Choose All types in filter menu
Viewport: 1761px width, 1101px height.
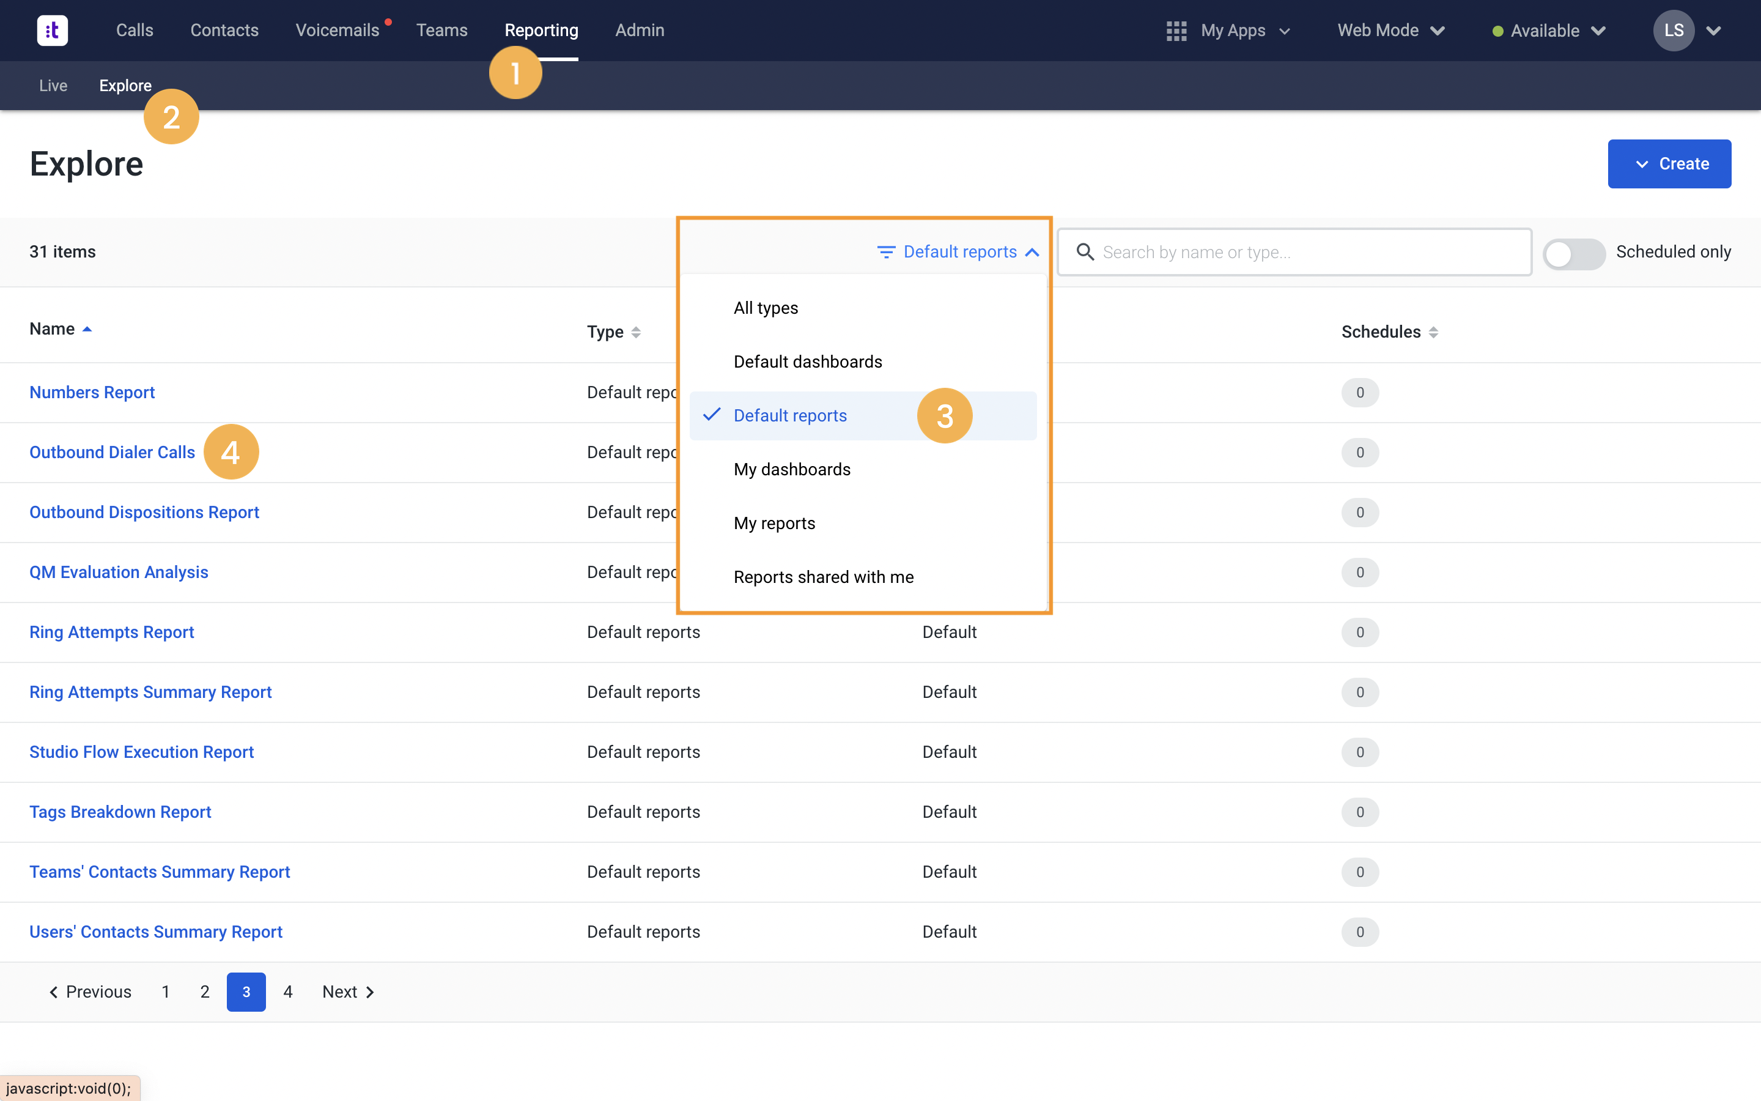863,308
